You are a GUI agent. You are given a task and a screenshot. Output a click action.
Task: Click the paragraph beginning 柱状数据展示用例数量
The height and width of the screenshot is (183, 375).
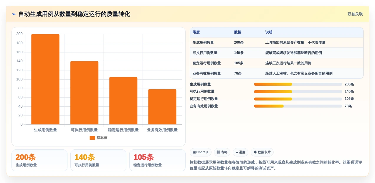pyautogui.click(x=276, y=165)
